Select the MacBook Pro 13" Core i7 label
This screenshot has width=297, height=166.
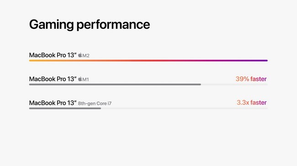[70, 103]
